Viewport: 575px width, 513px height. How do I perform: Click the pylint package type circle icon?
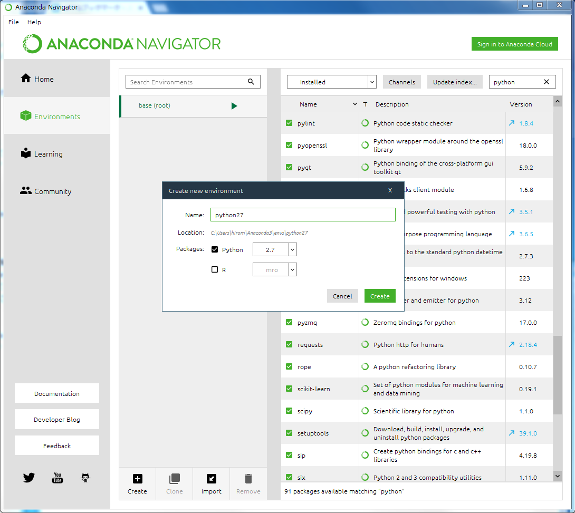point(365,123)
